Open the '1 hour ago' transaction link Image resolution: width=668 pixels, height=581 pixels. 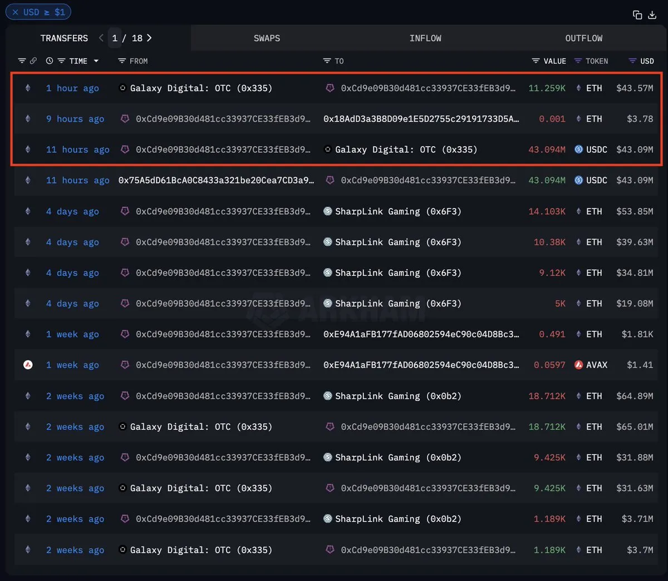(x=72, y=88)
